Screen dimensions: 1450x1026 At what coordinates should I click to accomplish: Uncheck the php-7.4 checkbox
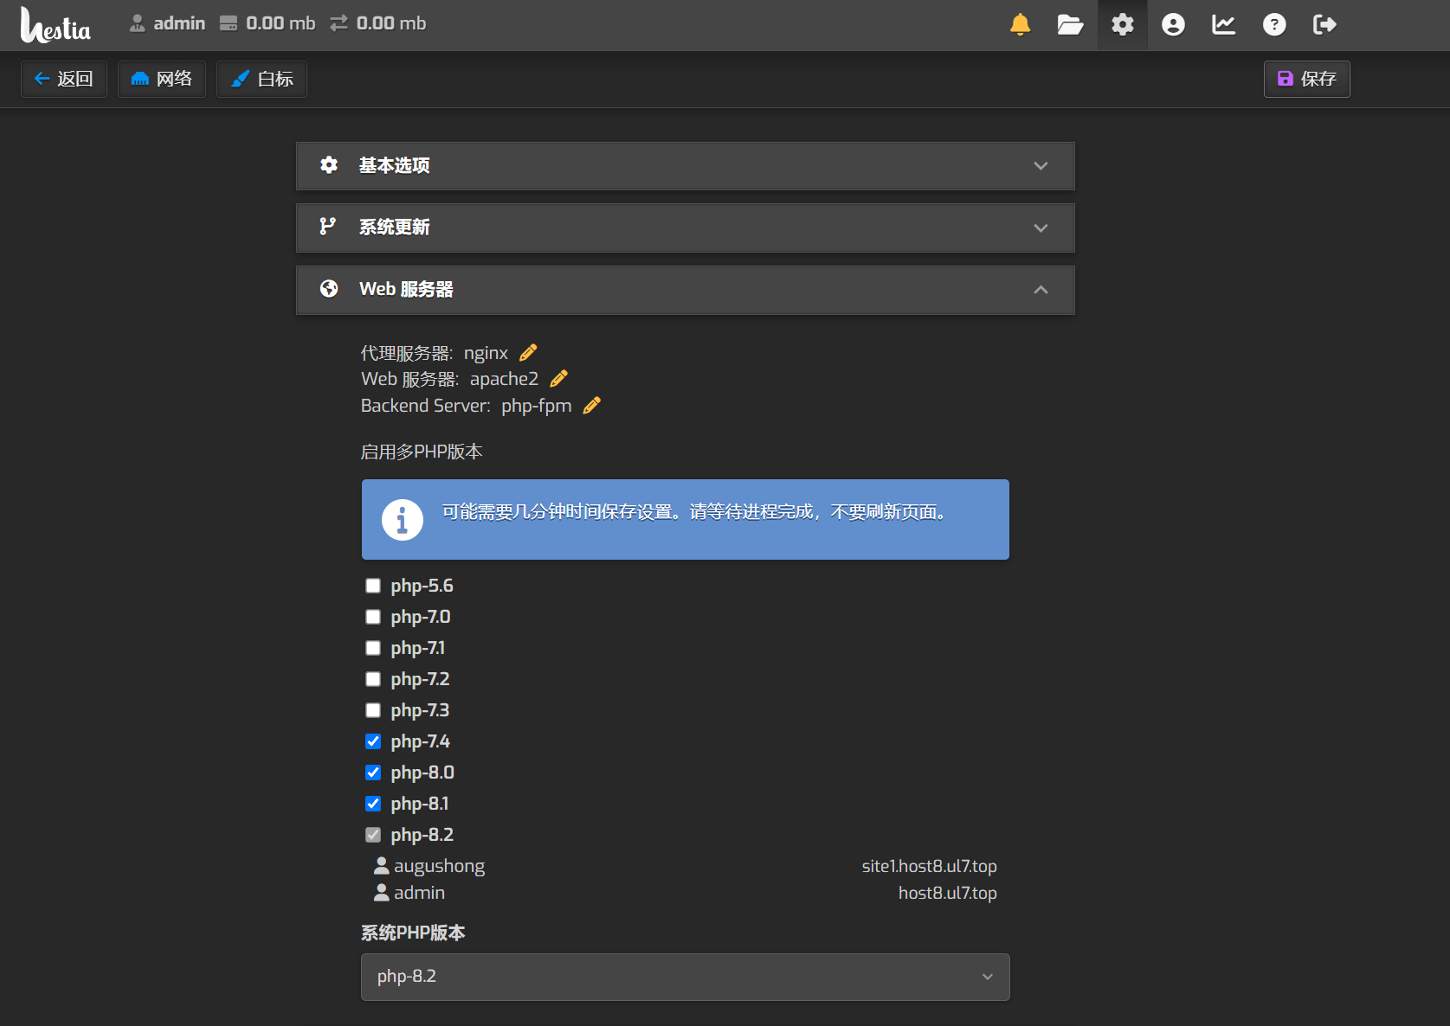(x=373, y=741)
